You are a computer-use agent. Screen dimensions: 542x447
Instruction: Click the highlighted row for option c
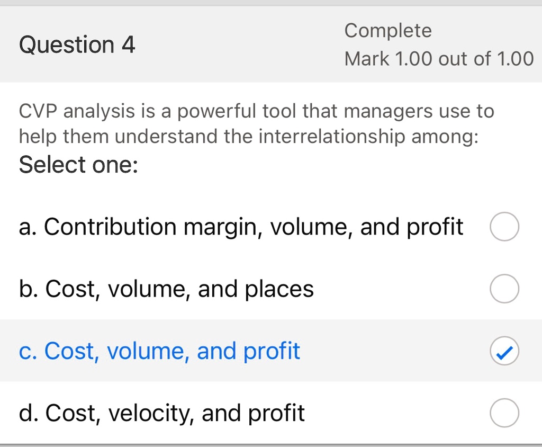265,351
